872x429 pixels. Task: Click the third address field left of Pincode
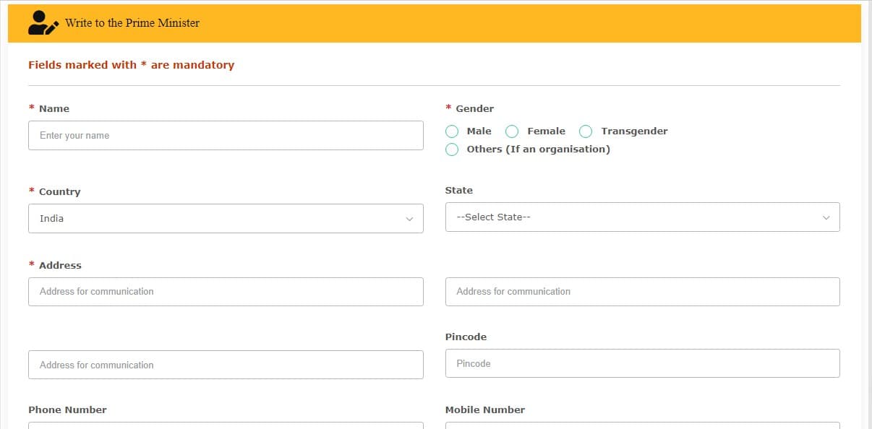point(226,365)
